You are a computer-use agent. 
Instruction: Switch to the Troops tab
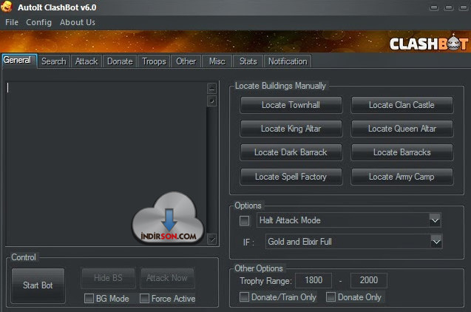coord(154,61)
